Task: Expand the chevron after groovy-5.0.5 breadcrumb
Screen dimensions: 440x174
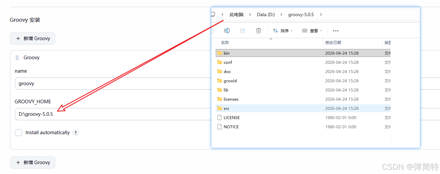Action: coord(321,14)
